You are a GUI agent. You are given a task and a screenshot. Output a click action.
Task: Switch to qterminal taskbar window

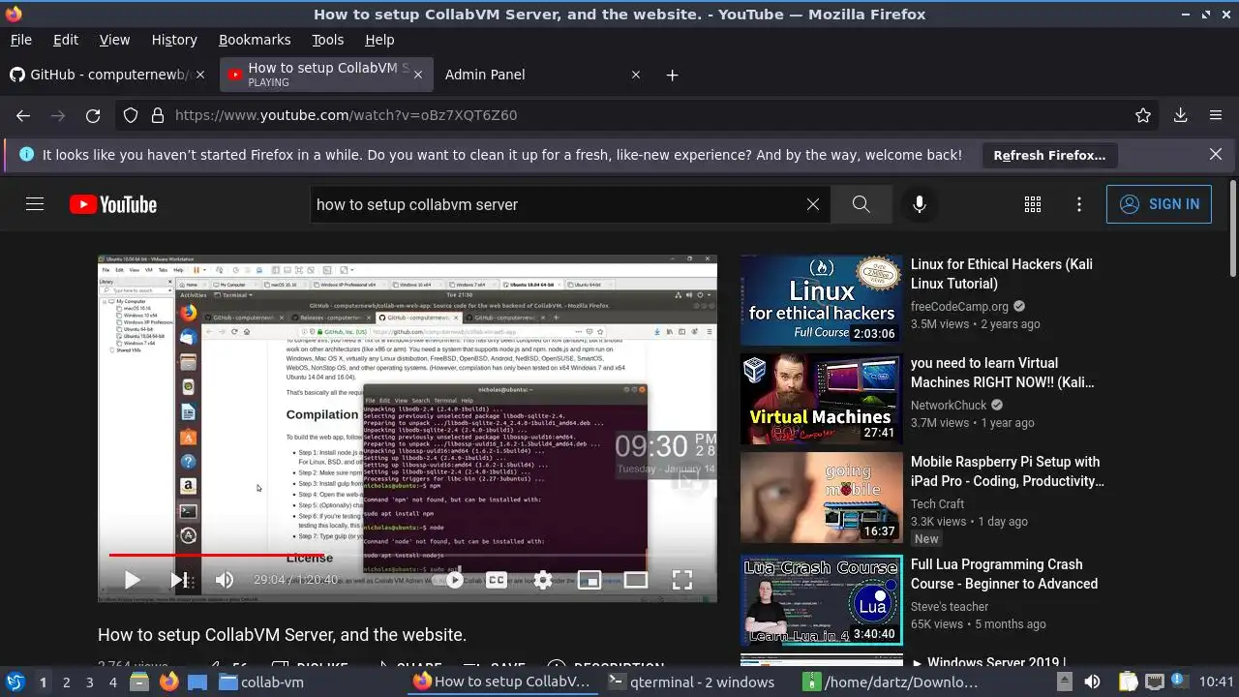[691, 682]
